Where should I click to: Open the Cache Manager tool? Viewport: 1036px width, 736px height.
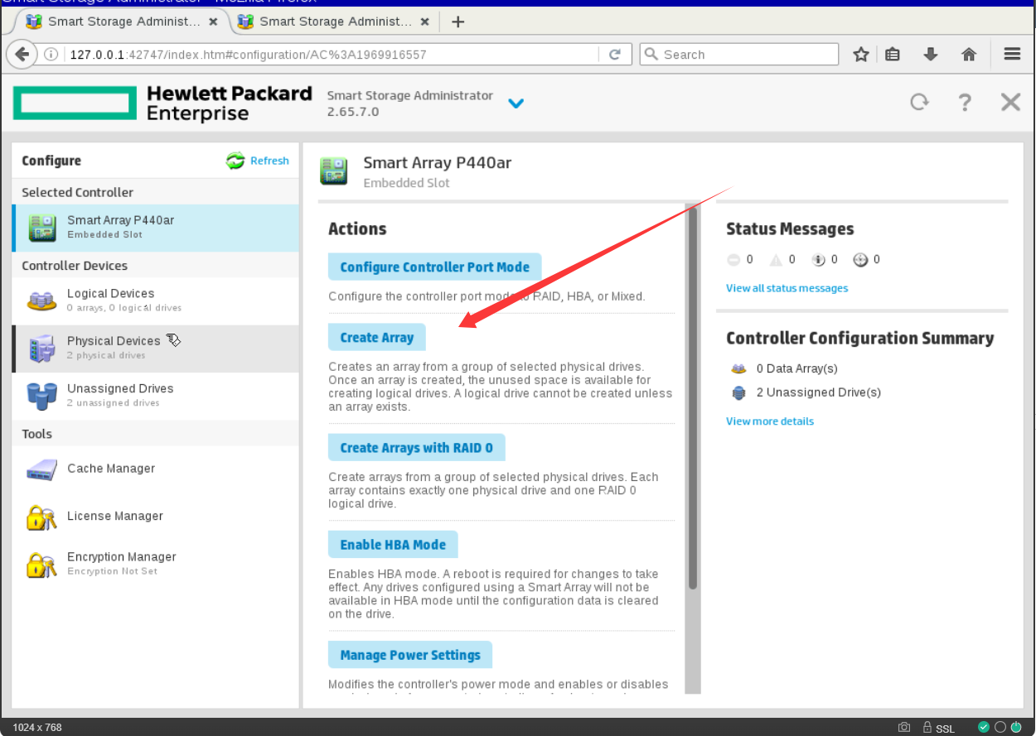pyautogui.click(x=156, y=469)
